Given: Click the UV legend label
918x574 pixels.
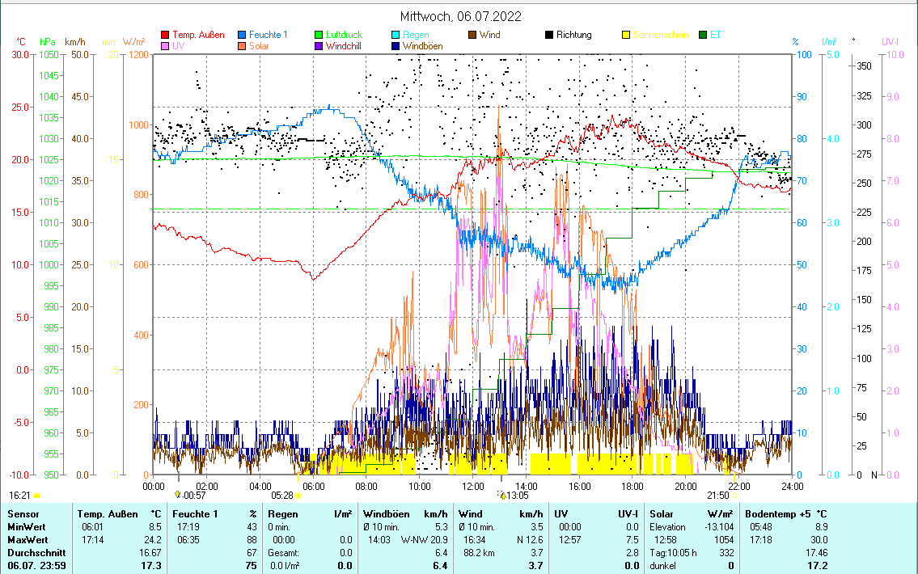Looking at the screenshot, I should [x=179, y=46].
